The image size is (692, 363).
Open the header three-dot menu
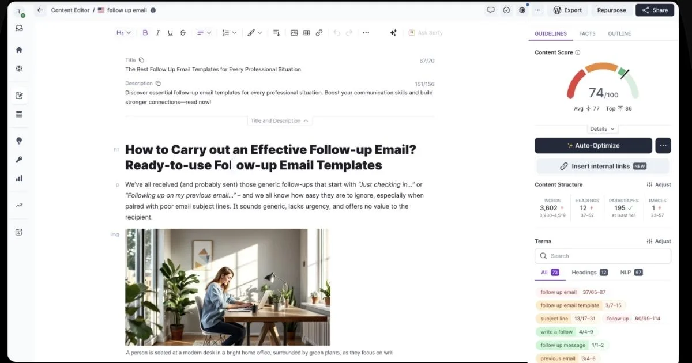click(537, 10)
